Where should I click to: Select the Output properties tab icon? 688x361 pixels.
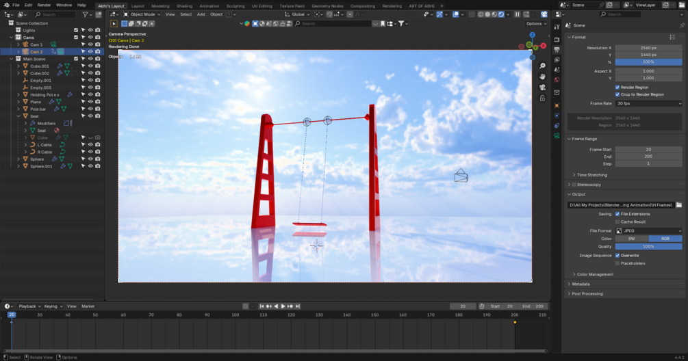point(557,49)
